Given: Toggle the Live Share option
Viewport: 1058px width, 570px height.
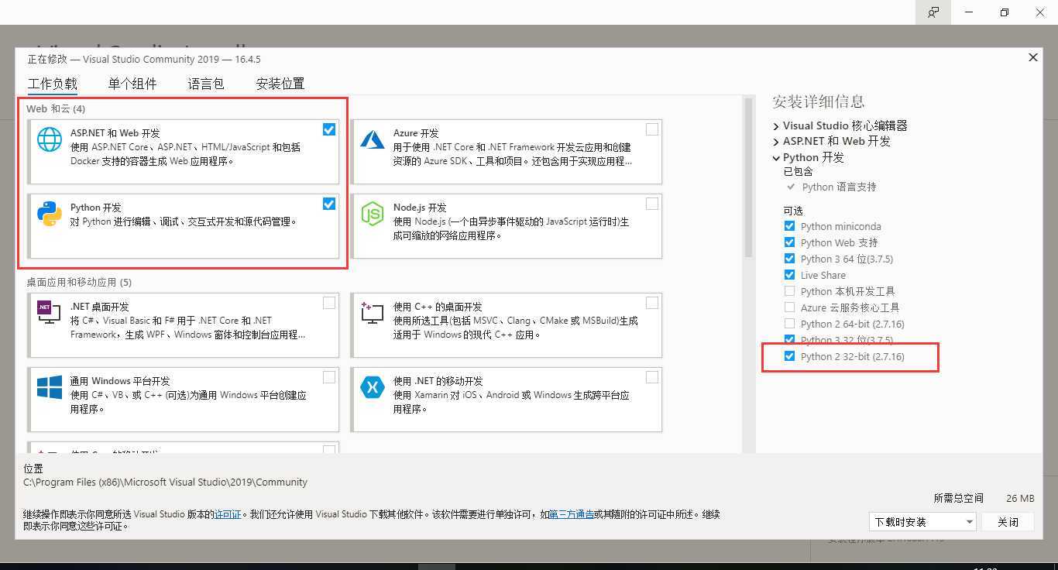Looking at the screenshot, I should 789,275.
